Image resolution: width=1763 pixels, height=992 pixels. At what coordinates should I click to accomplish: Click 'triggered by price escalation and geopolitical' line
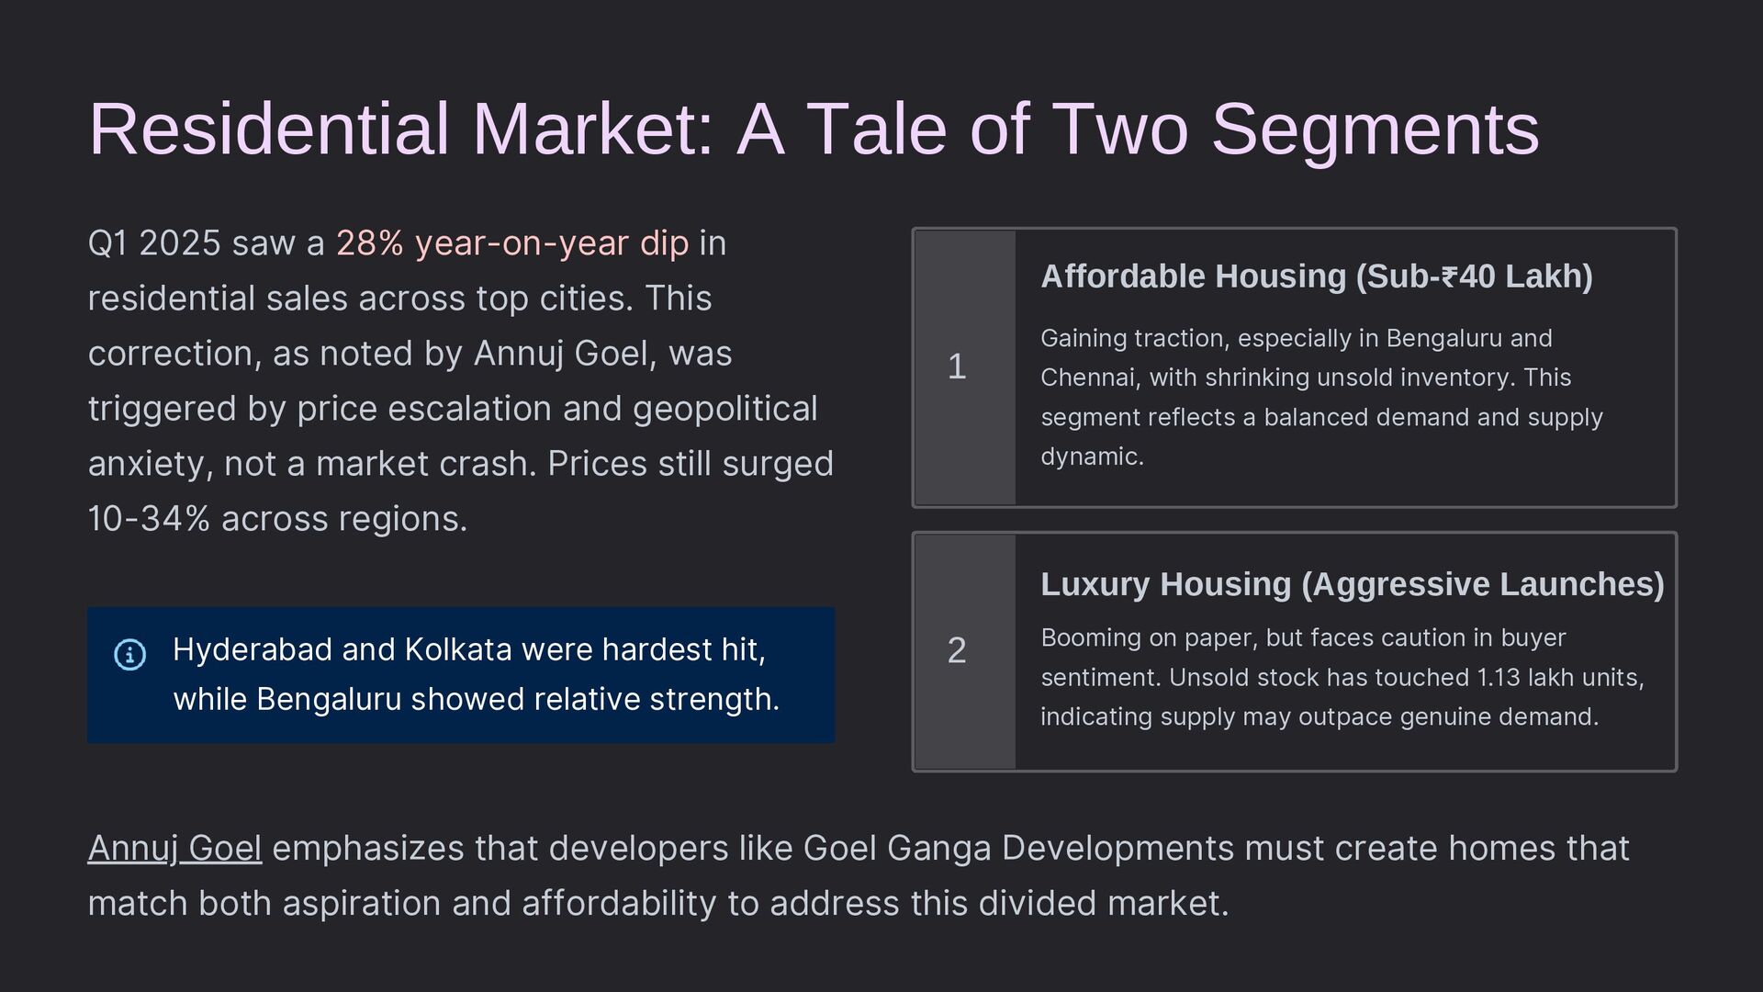452,409
